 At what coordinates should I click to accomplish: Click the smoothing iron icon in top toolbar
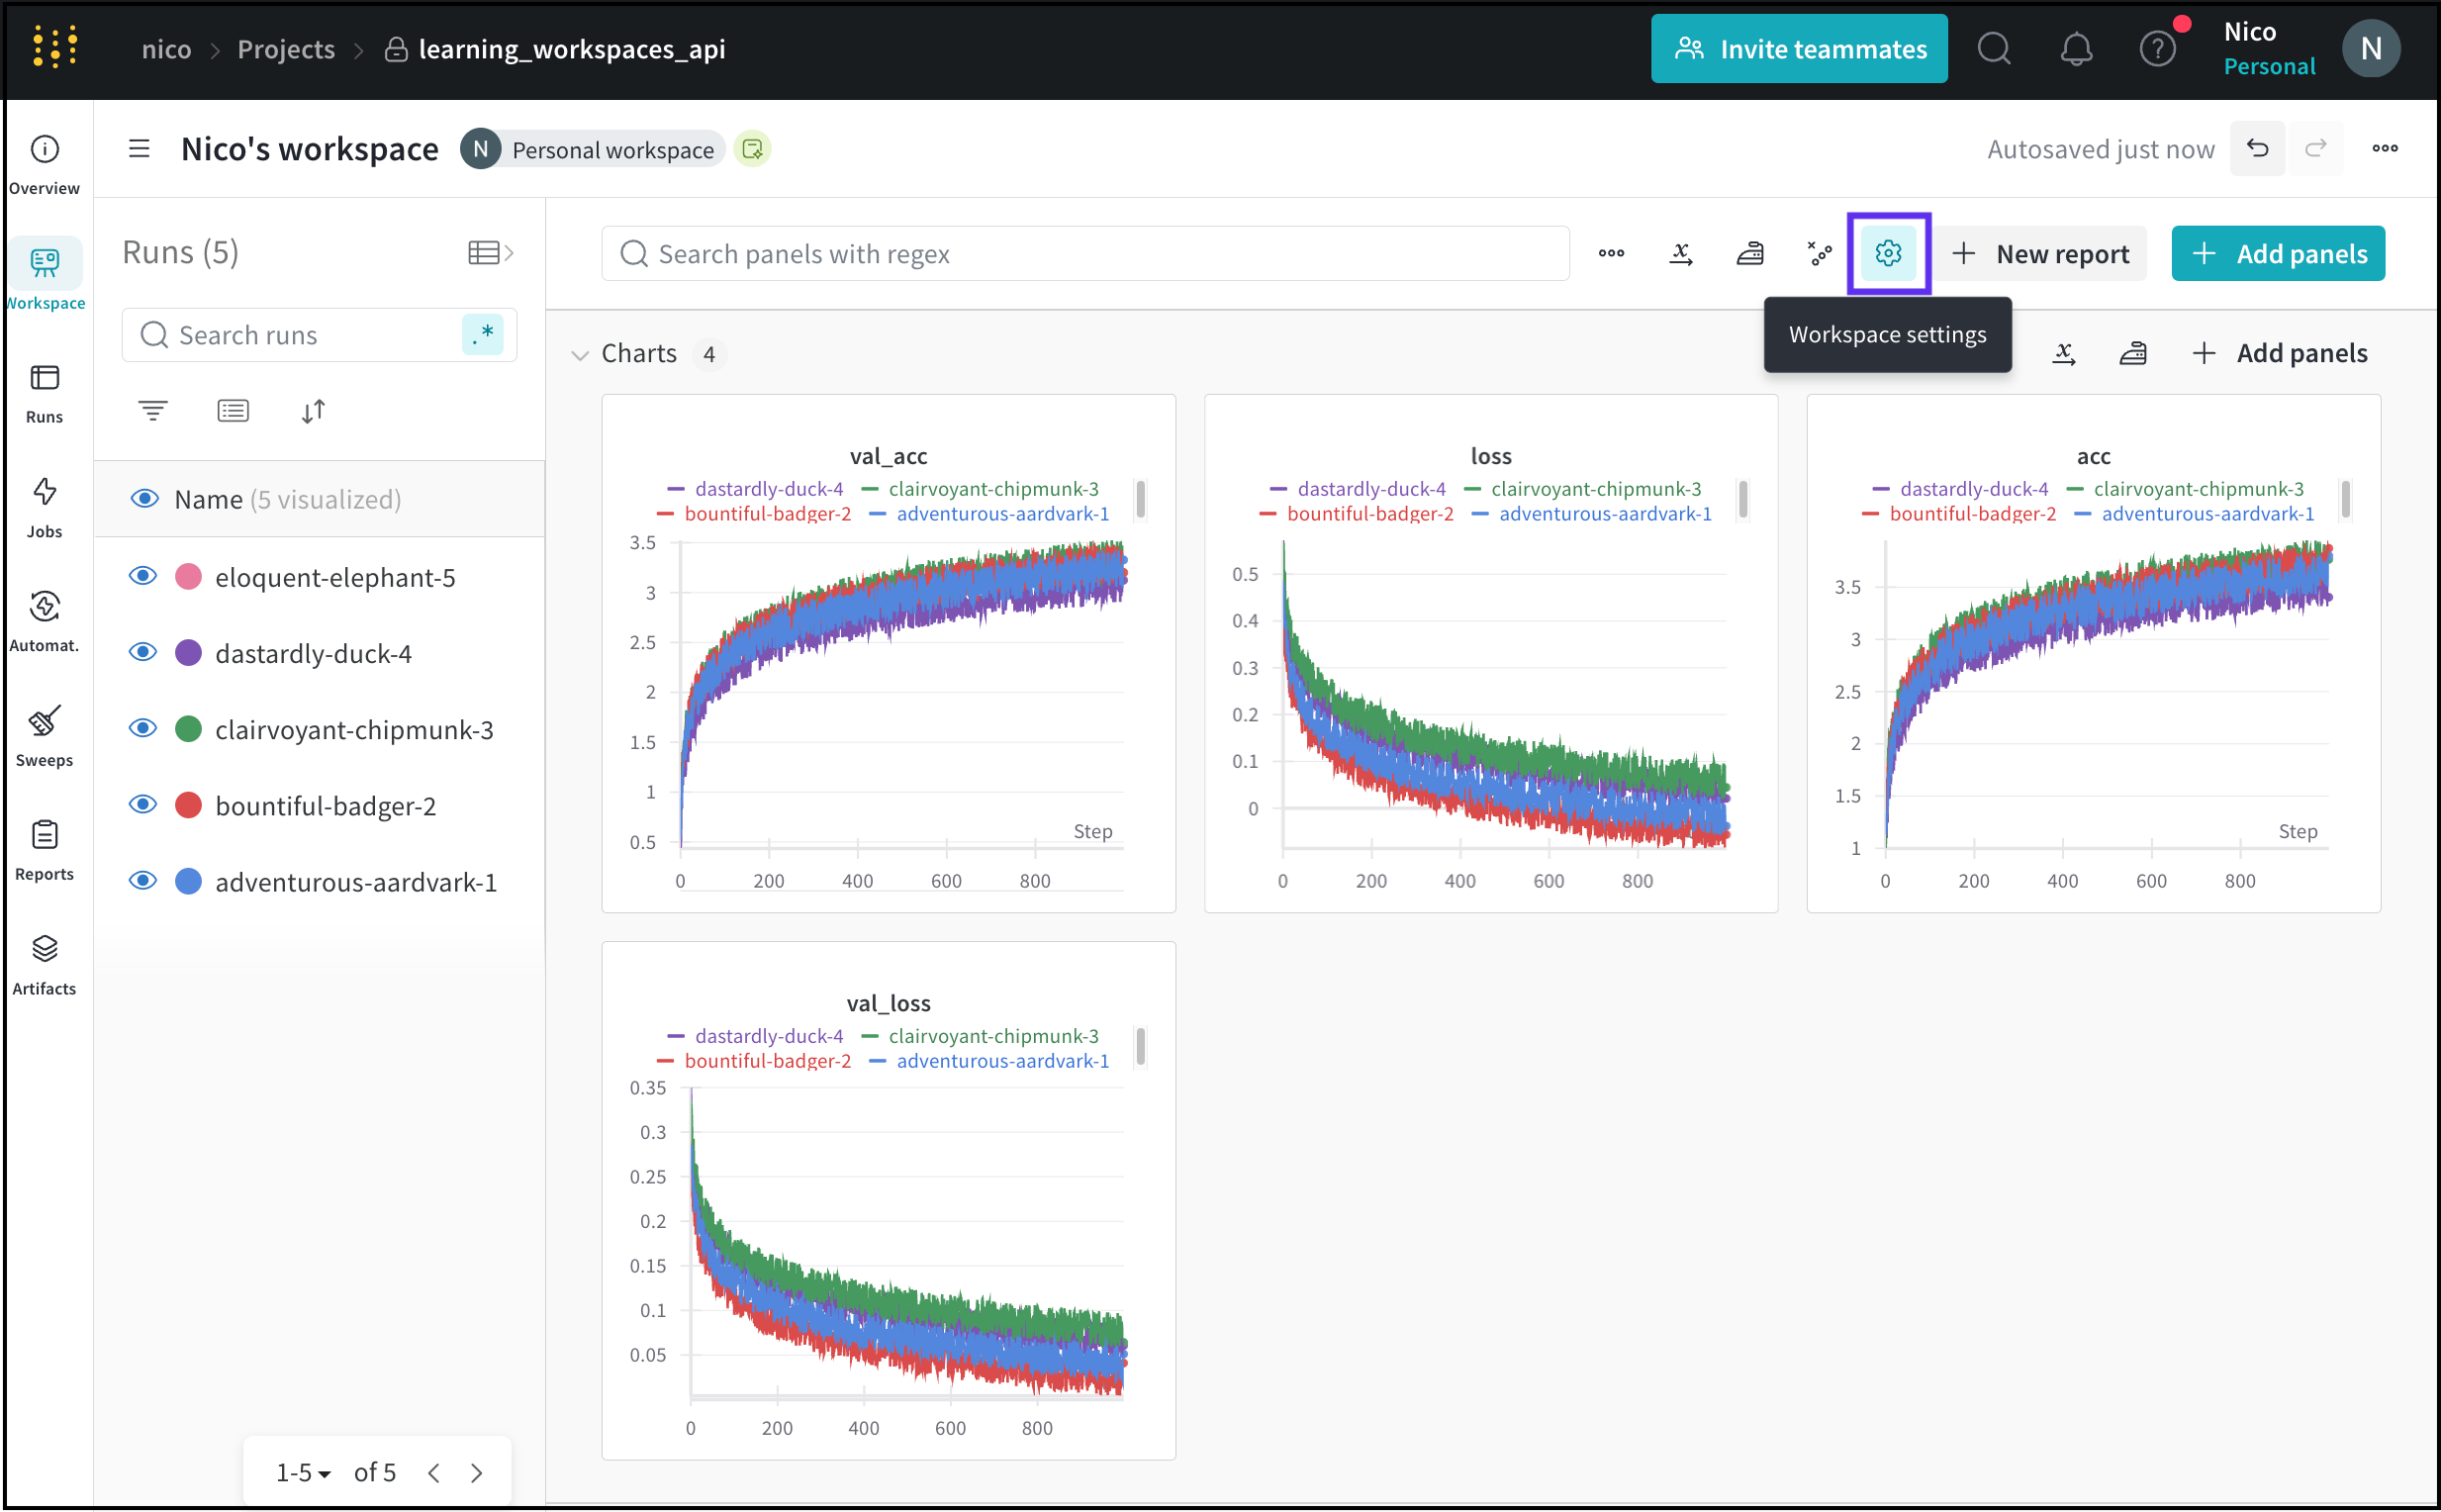pyautogui.click(x=1749, y=253)
